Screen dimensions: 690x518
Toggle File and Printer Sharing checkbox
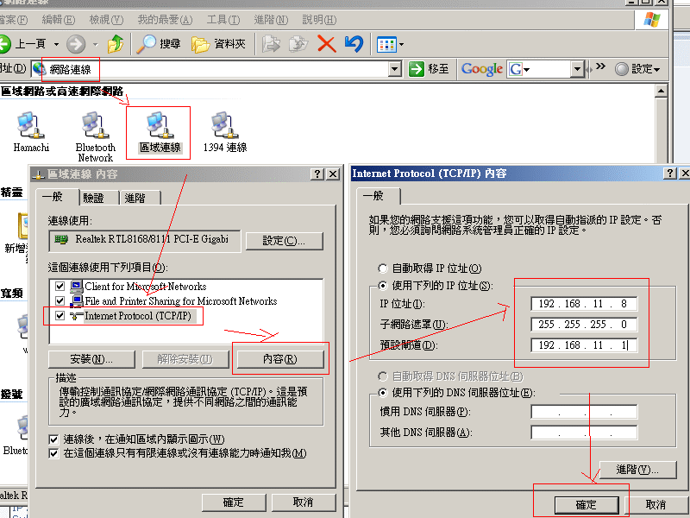pos(60,301)
